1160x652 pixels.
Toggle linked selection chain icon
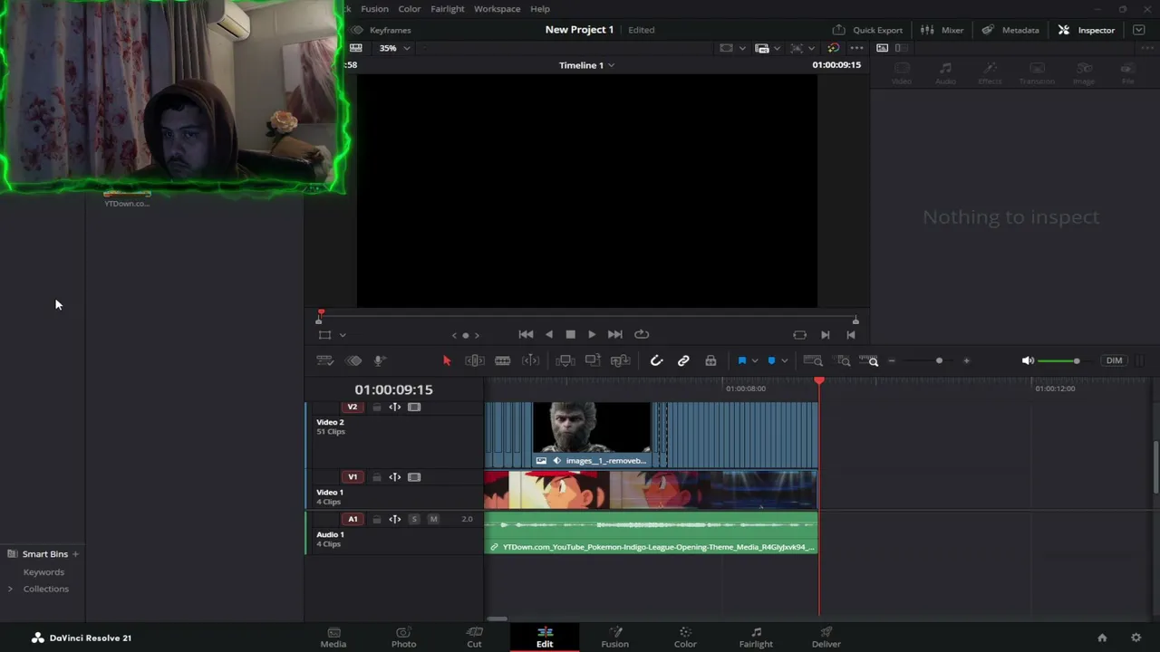(683, 360)
